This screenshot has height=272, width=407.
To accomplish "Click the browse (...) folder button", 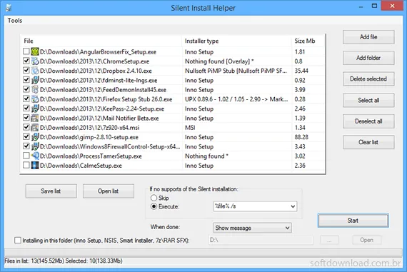I will point(329,240).
